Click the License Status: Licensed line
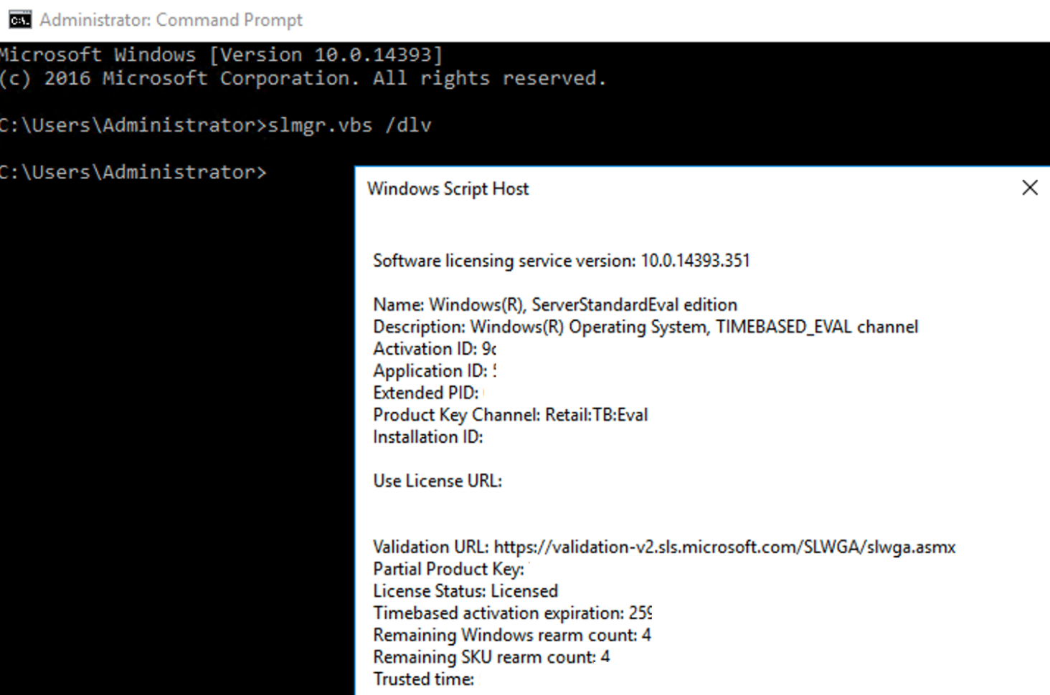 point(465,592)
